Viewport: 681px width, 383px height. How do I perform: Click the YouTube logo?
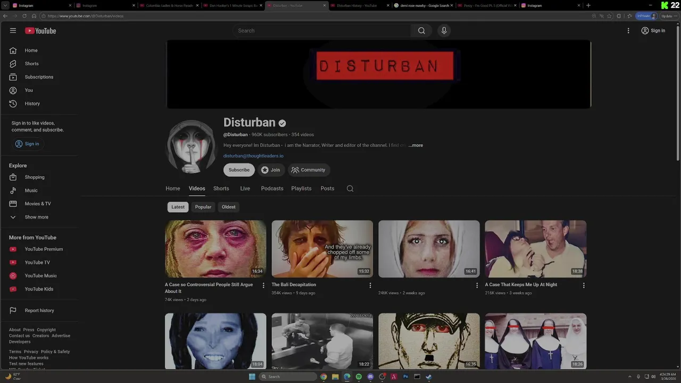coord(40,31)
